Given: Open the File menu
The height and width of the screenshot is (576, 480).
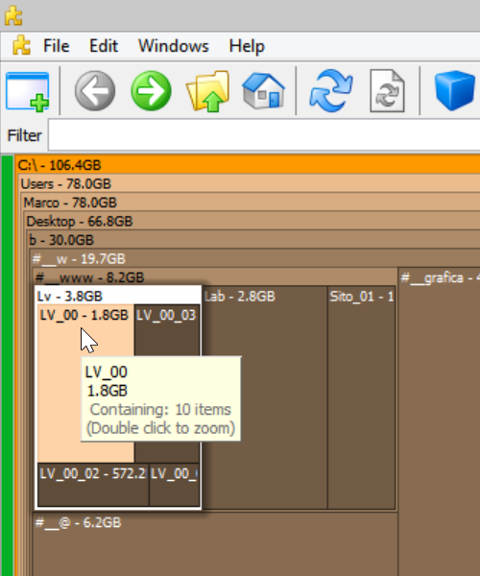Looking at the screenshot, I should 57,46.
